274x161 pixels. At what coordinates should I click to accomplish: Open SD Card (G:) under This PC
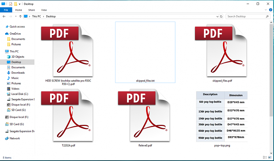19,110
